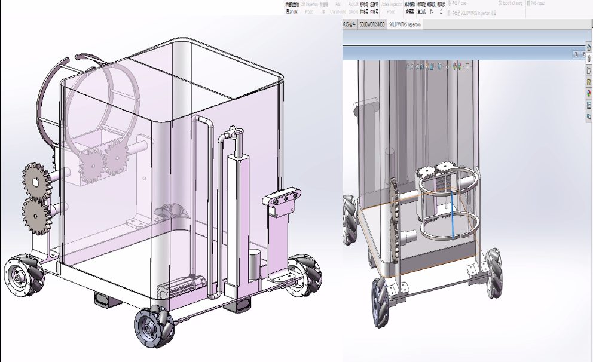The image size is (593, 362).
Task: Select the SOLIDWORKS Inspection tab
Action: point(405,25)
